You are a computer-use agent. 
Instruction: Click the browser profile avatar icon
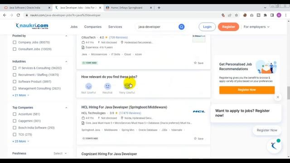coord(279,15)
